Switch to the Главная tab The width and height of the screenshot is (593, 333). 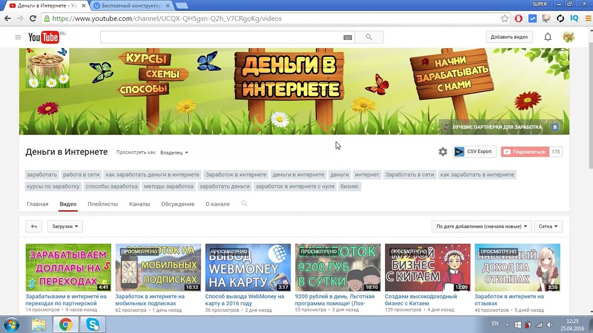(x=38, y=204)
